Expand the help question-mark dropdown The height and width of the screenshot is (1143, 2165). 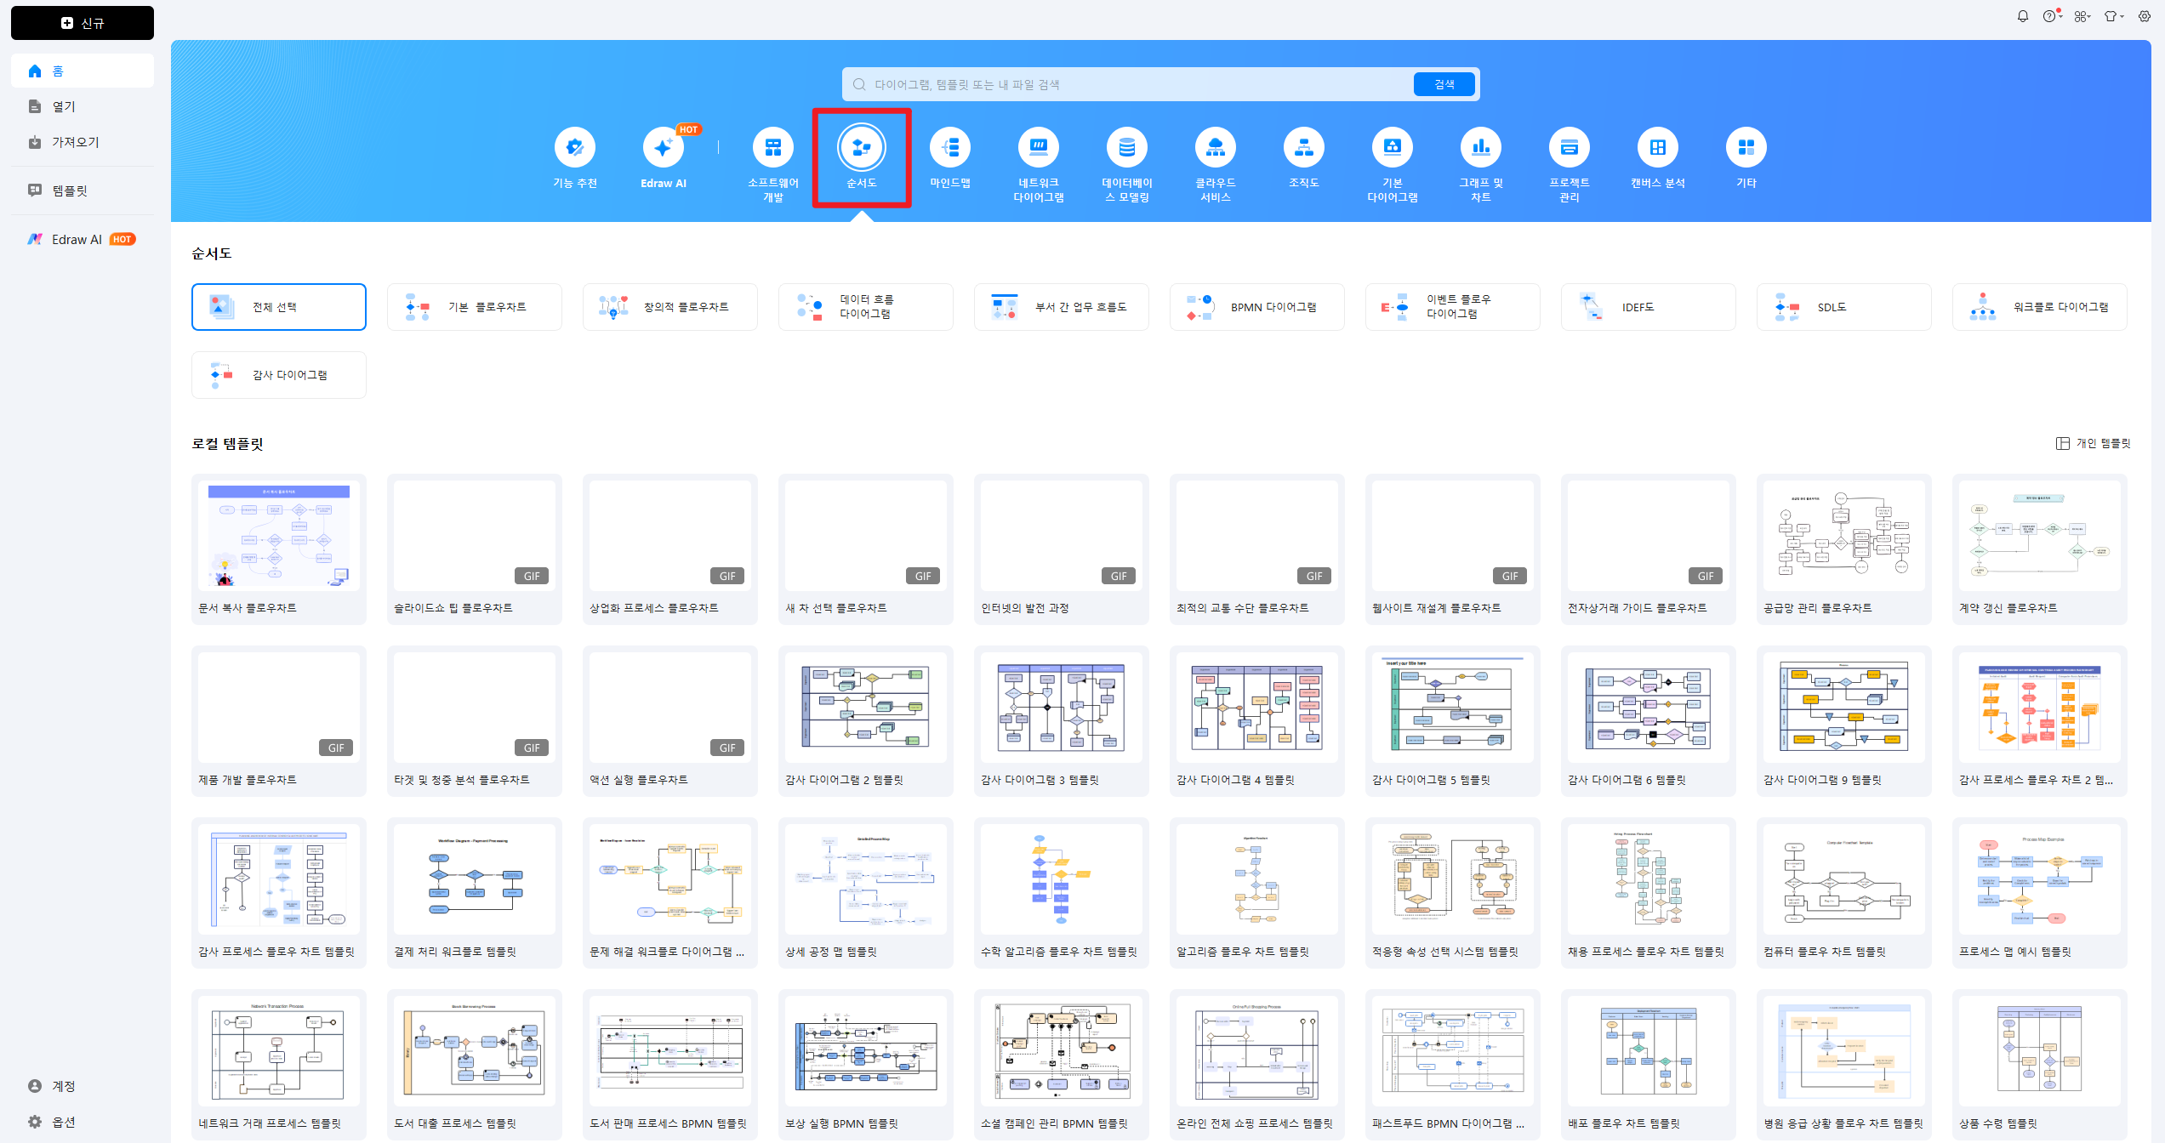[x=2051, y=16]
